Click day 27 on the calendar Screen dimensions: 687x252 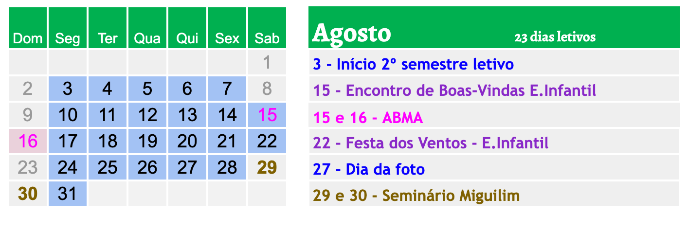pyautogui.click(x=187, y=167)
